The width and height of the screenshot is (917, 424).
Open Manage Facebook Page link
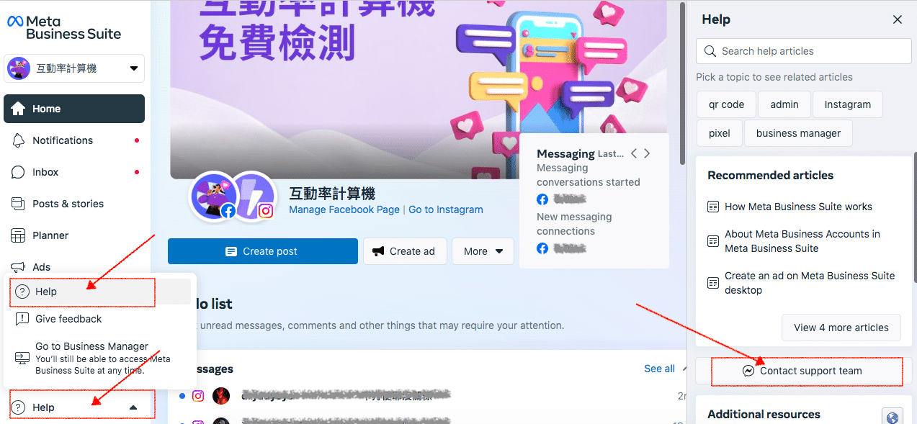pyautogui.click(x=344, y=209)
